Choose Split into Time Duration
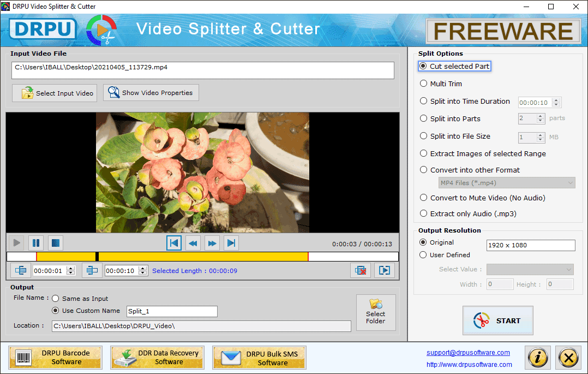Screen dimensions: 588x374 coord(465,101)
